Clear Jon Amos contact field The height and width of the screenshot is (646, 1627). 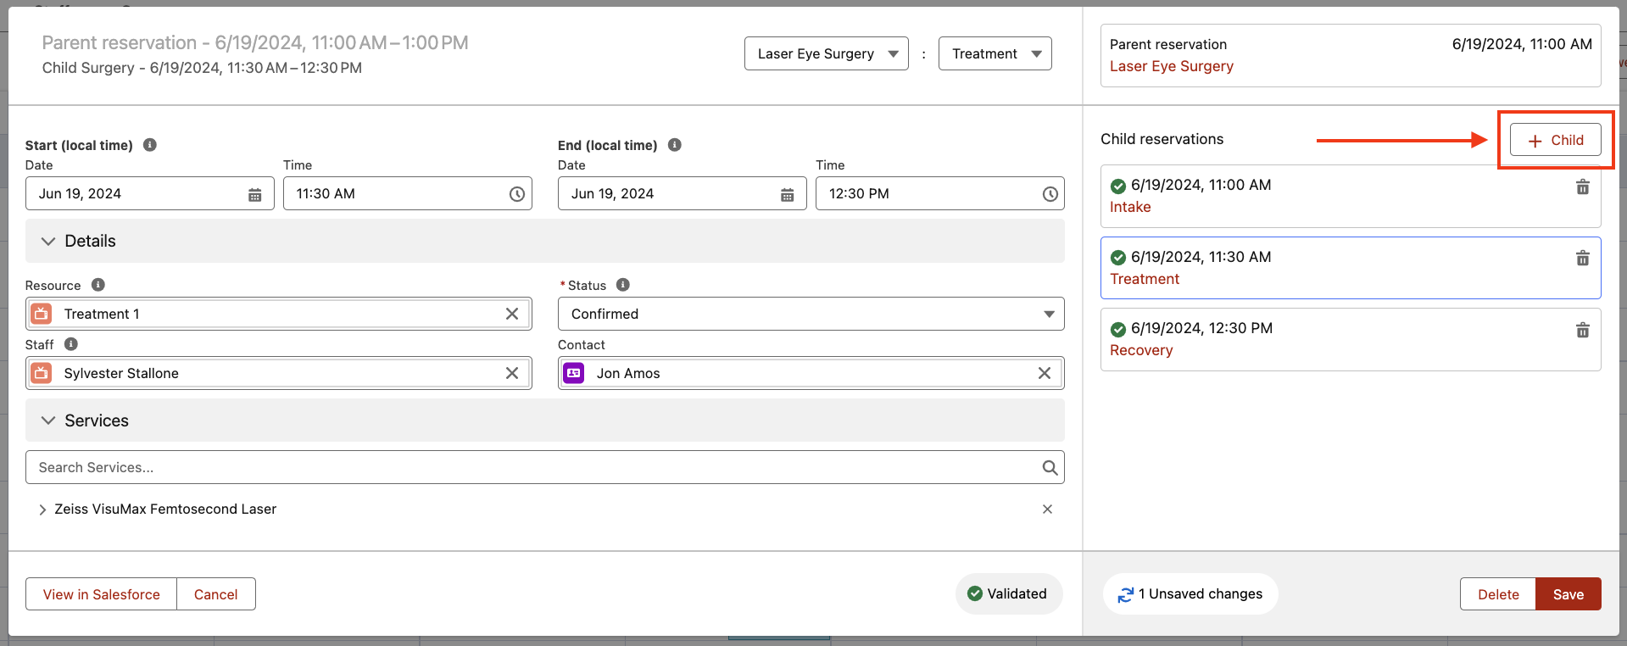(1045, 373)
